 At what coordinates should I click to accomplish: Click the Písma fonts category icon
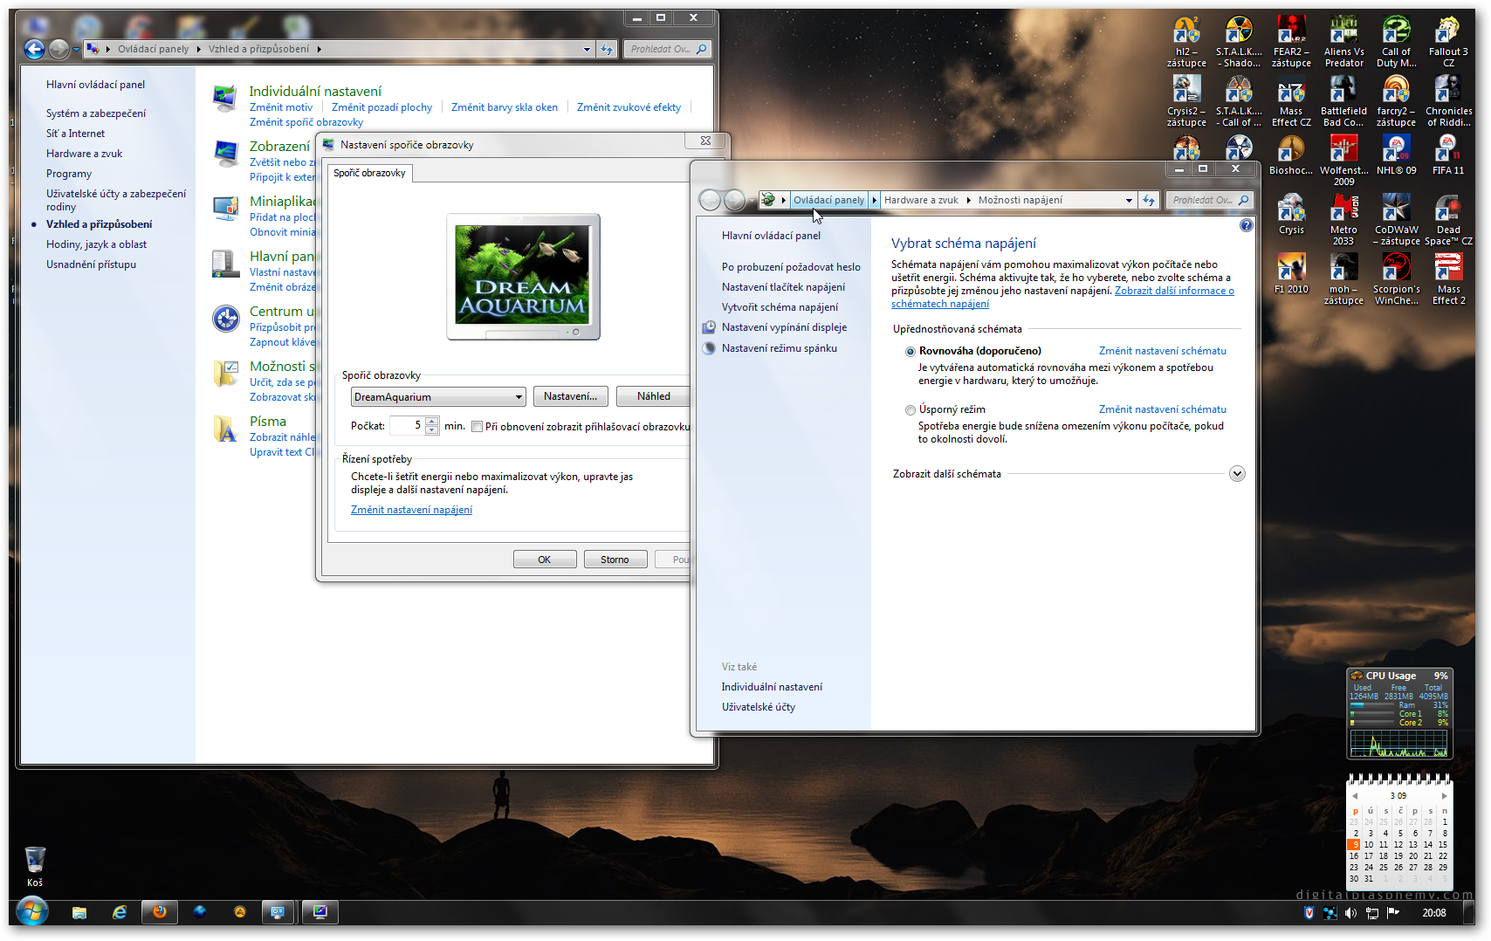(225, 429)
